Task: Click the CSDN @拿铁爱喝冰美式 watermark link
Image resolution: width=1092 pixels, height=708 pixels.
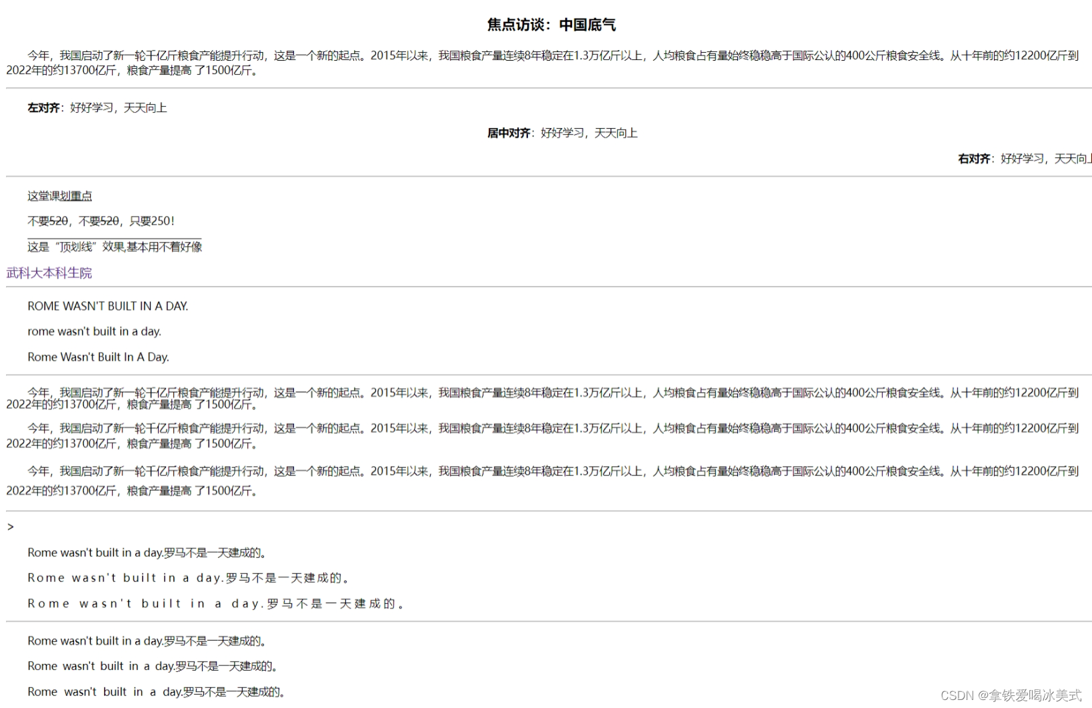Action: pos(1011,696)
